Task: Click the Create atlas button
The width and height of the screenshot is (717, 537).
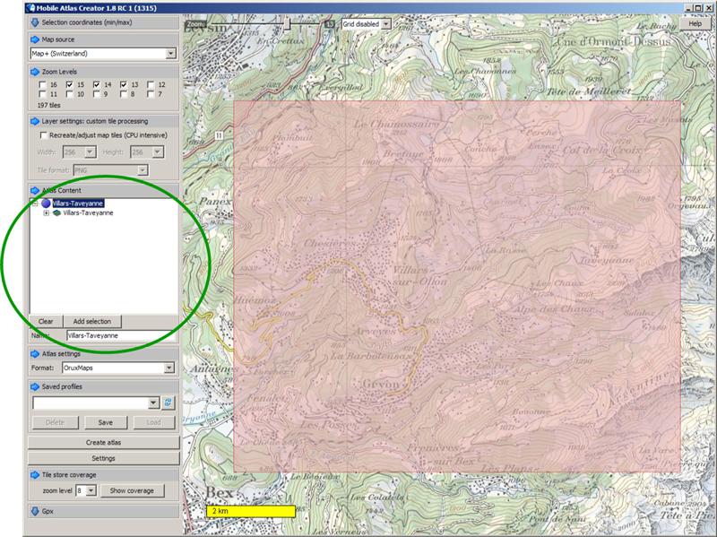Action: 103,443
